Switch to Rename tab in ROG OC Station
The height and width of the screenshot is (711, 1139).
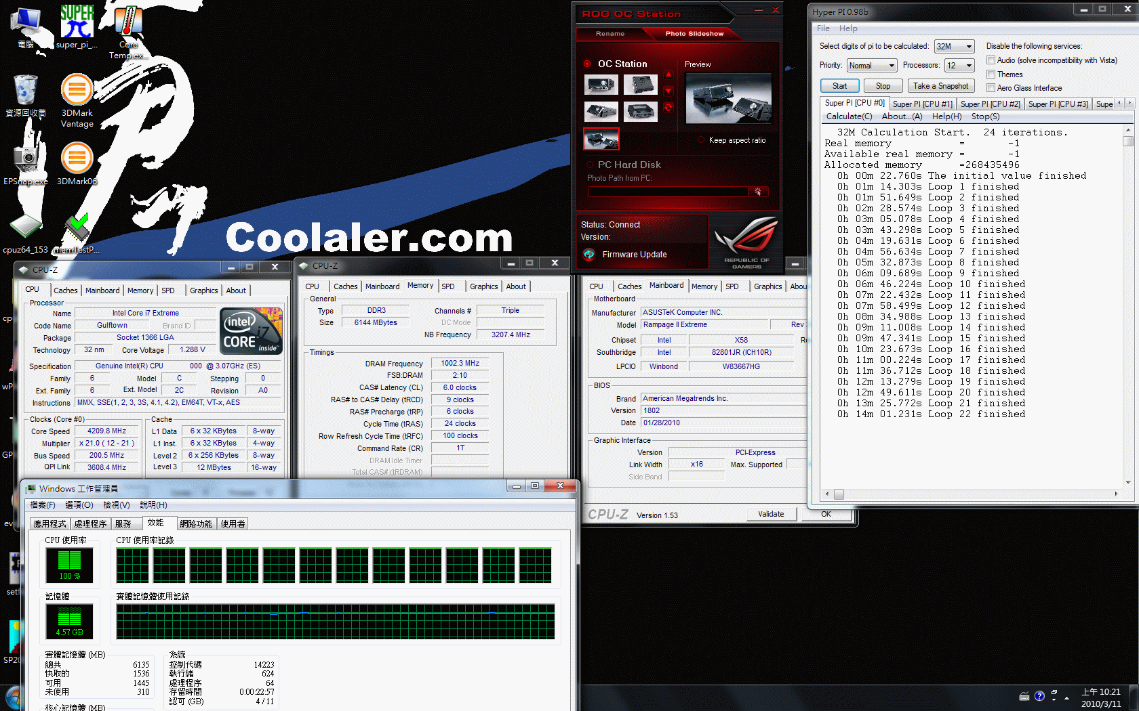(x=610, y=34)
